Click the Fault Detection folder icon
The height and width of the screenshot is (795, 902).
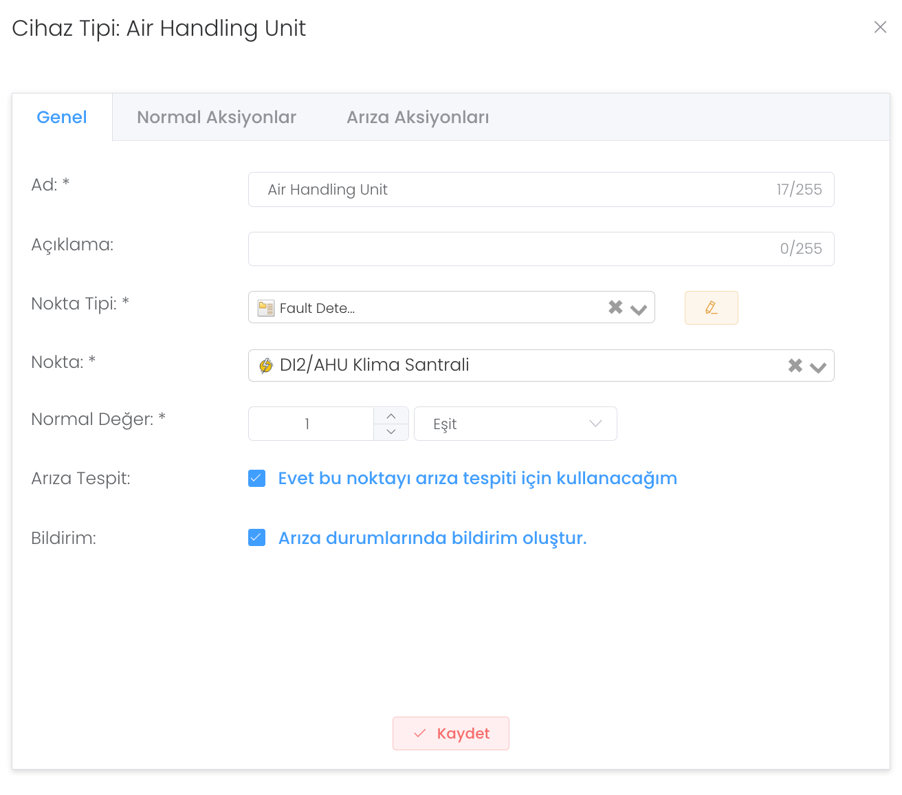(265, 308)
